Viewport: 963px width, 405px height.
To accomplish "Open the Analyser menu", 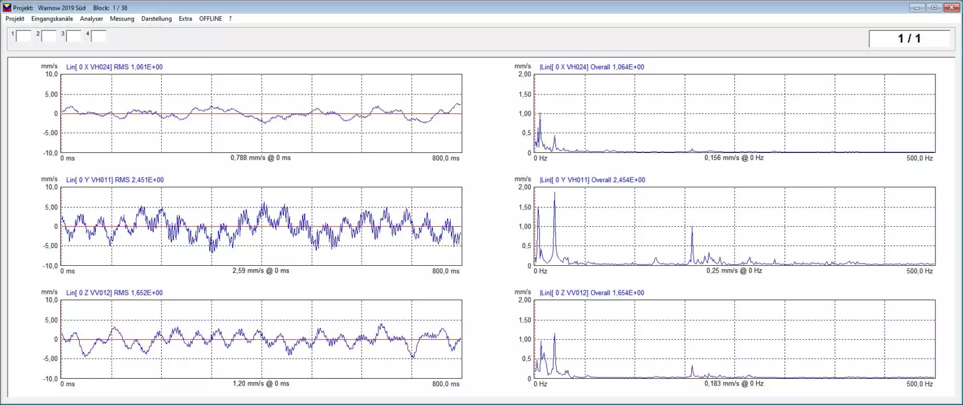I will click(92, 19).
